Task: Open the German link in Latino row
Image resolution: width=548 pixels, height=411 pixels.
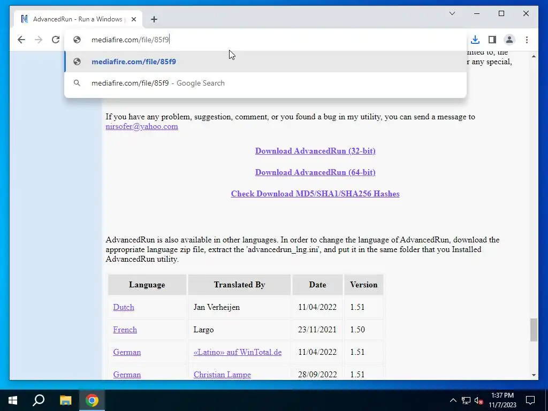Action: tap(127, 352)
